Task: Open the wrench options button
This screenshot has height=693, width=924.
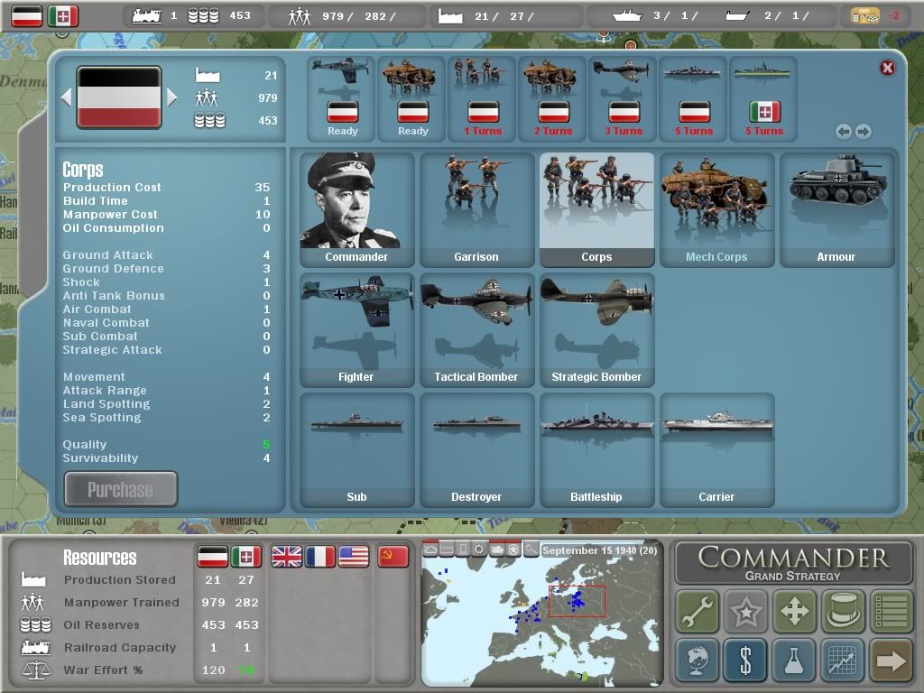Action: coord(698,611)
